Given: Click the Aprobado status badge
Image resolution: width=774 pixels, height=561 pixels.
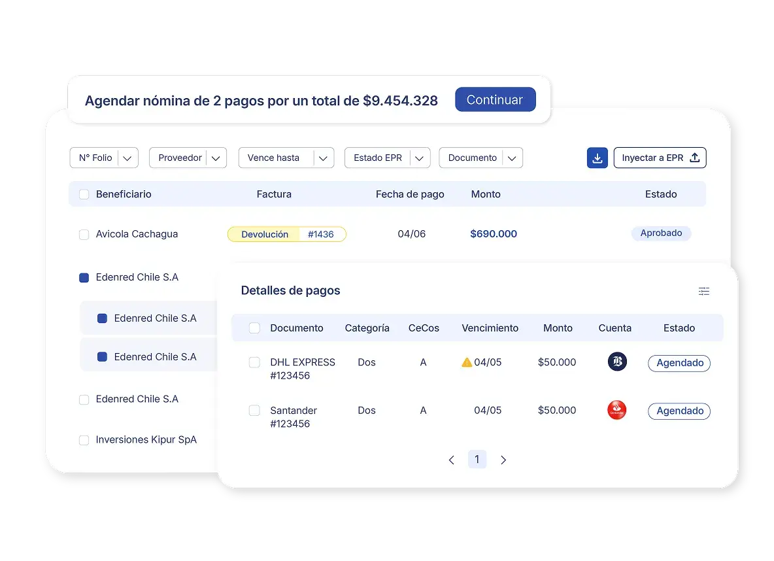Looking at the screenshot, I should tap(661, 233).
